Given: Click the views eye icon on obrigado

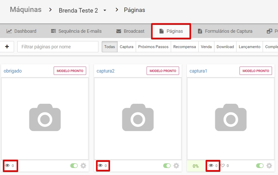Looking at the screenshot, I should point(7,166).
